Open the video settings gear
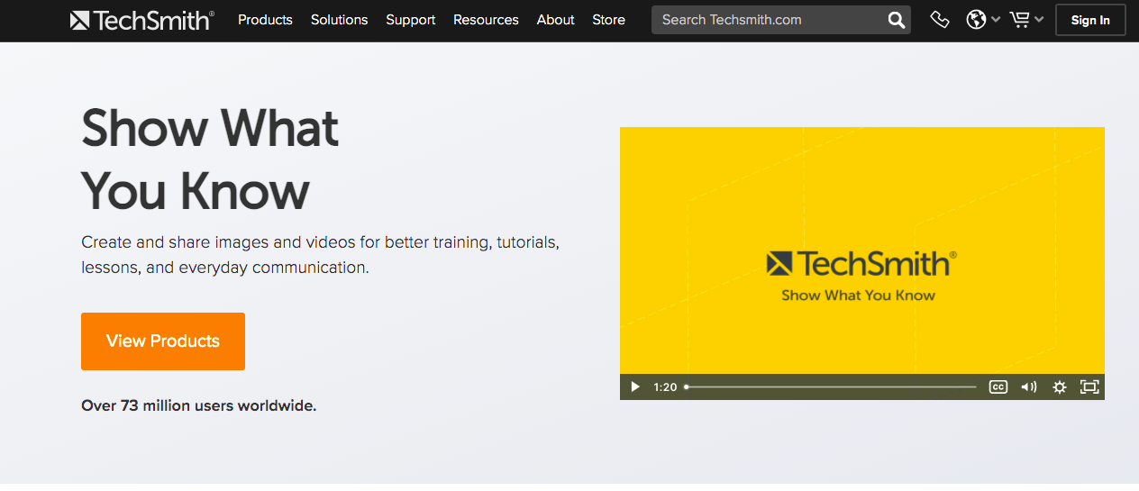Screen dimensions: 1139x491 pos(1059,386)
